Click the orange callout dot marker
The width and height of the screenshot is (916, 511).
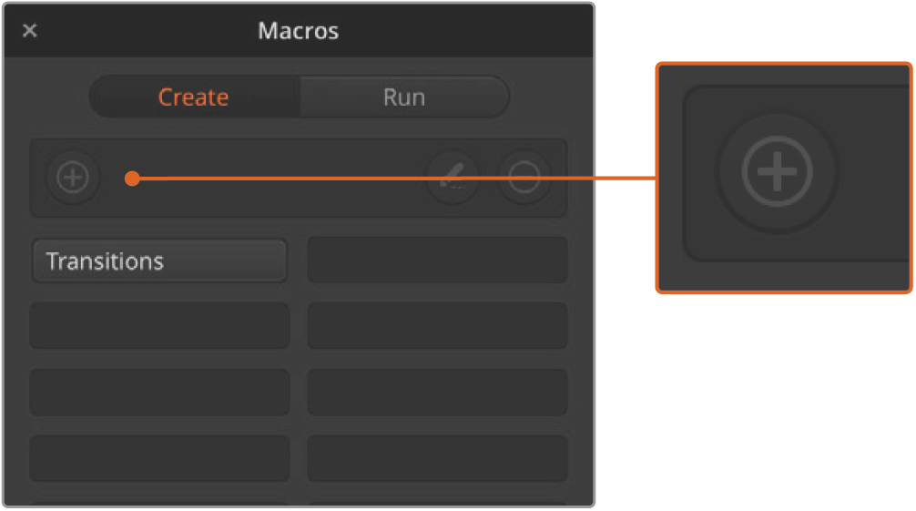pos(133,179)
